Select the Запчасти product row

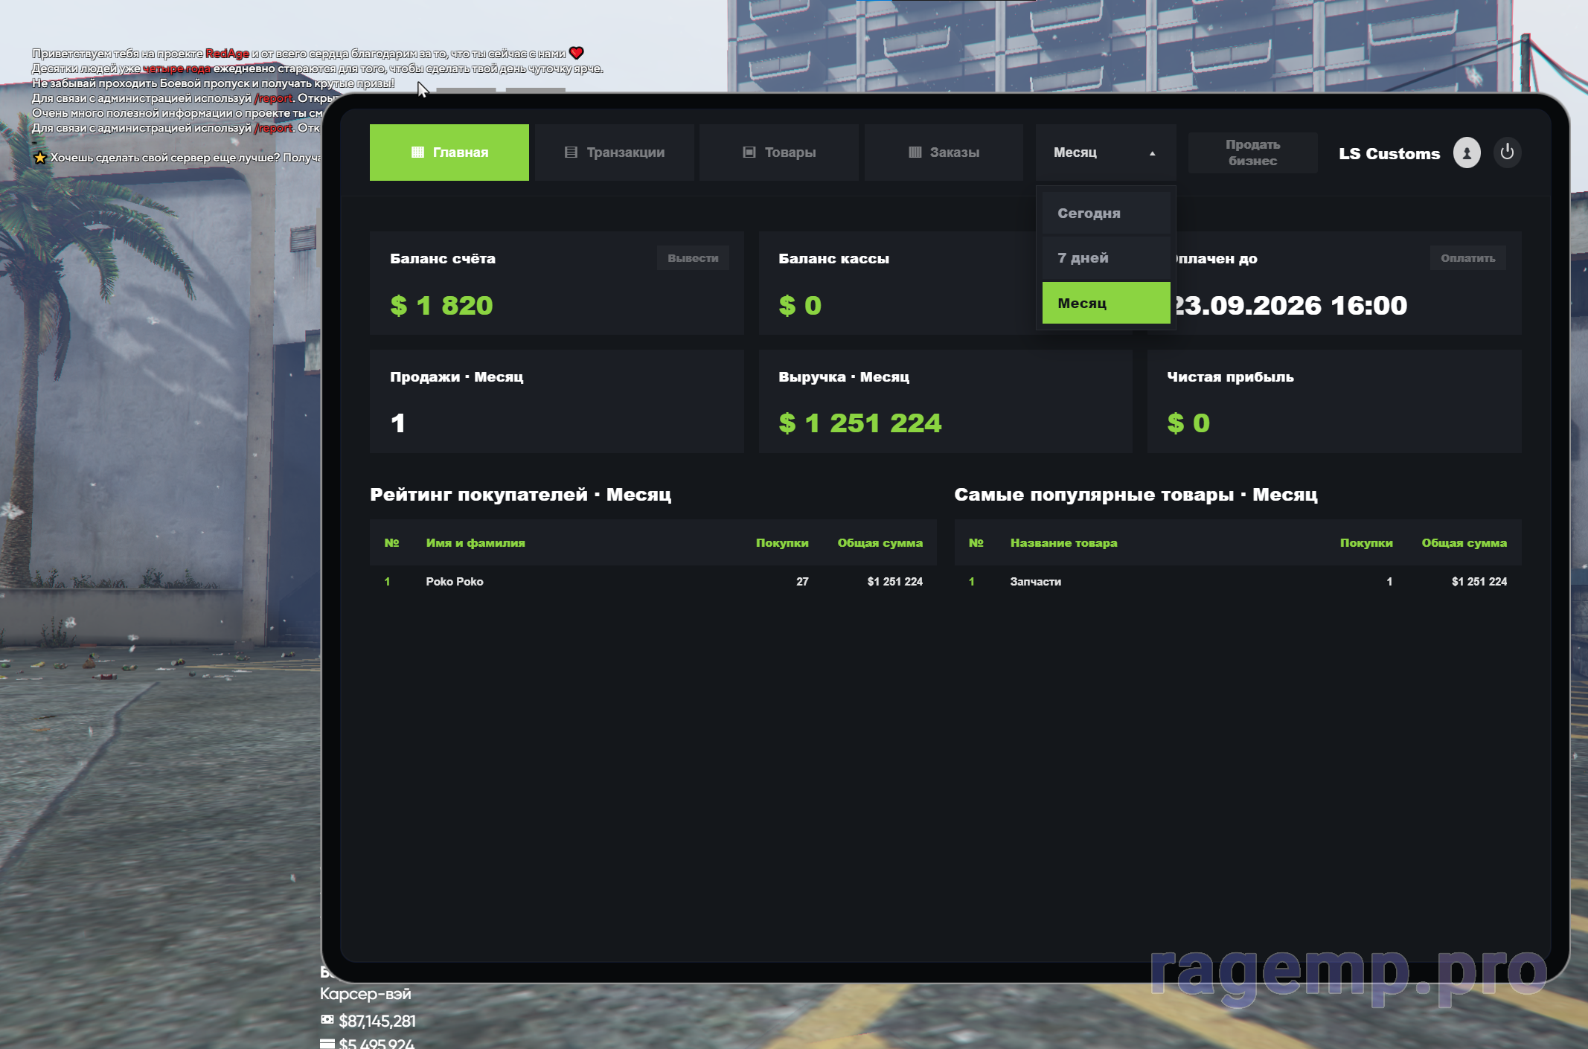click(1238, 582)
